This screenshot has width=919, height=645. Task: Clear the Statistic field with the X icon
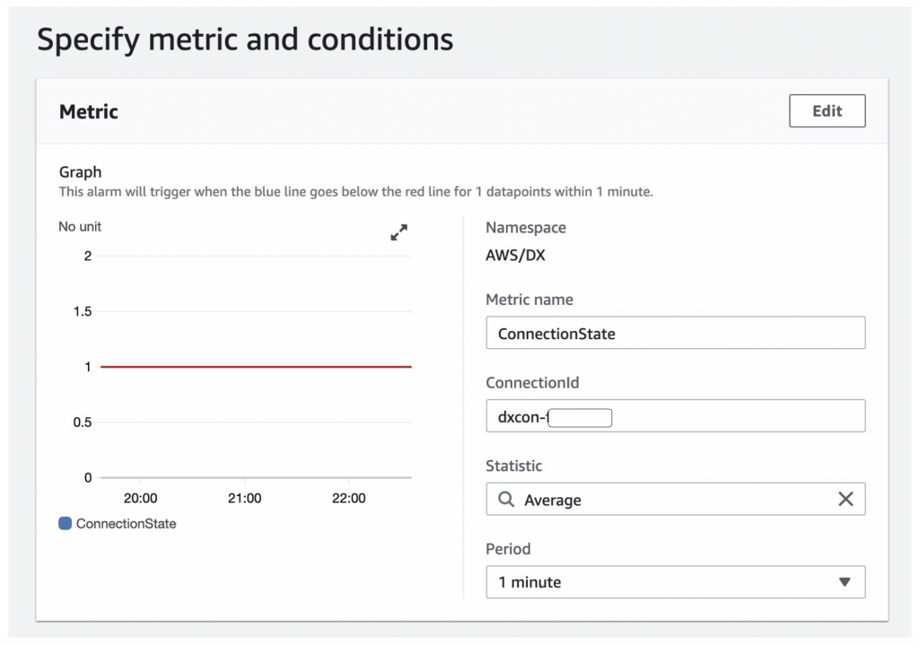(x=845, y=500)
